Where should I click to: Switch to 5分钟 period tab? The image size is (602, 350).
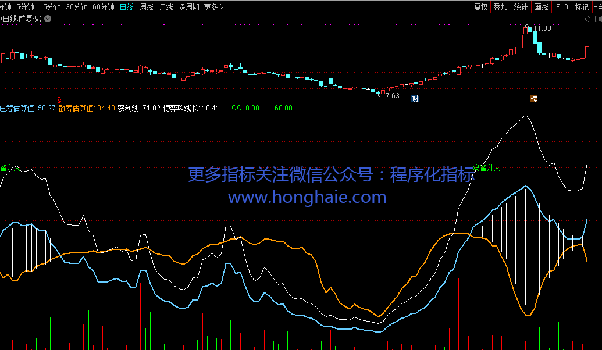(x=25, y=7)
